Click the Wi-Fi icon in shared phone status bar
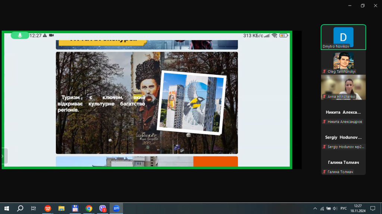 pyautogui.click(x=275, y=35)
